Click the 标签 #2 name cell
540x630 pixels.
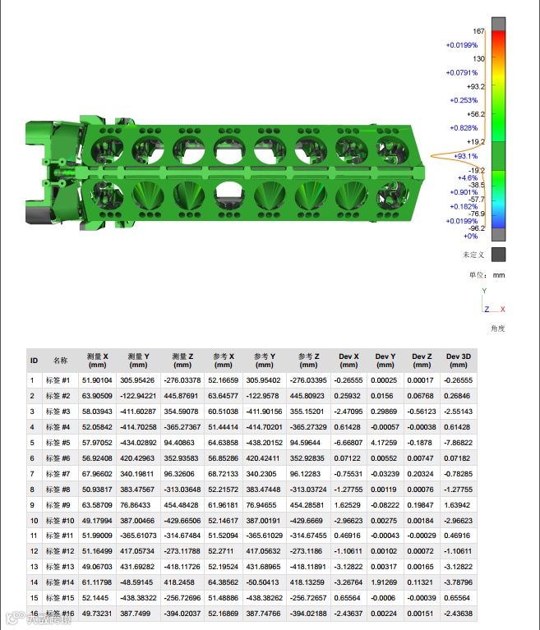coord(60,396)
